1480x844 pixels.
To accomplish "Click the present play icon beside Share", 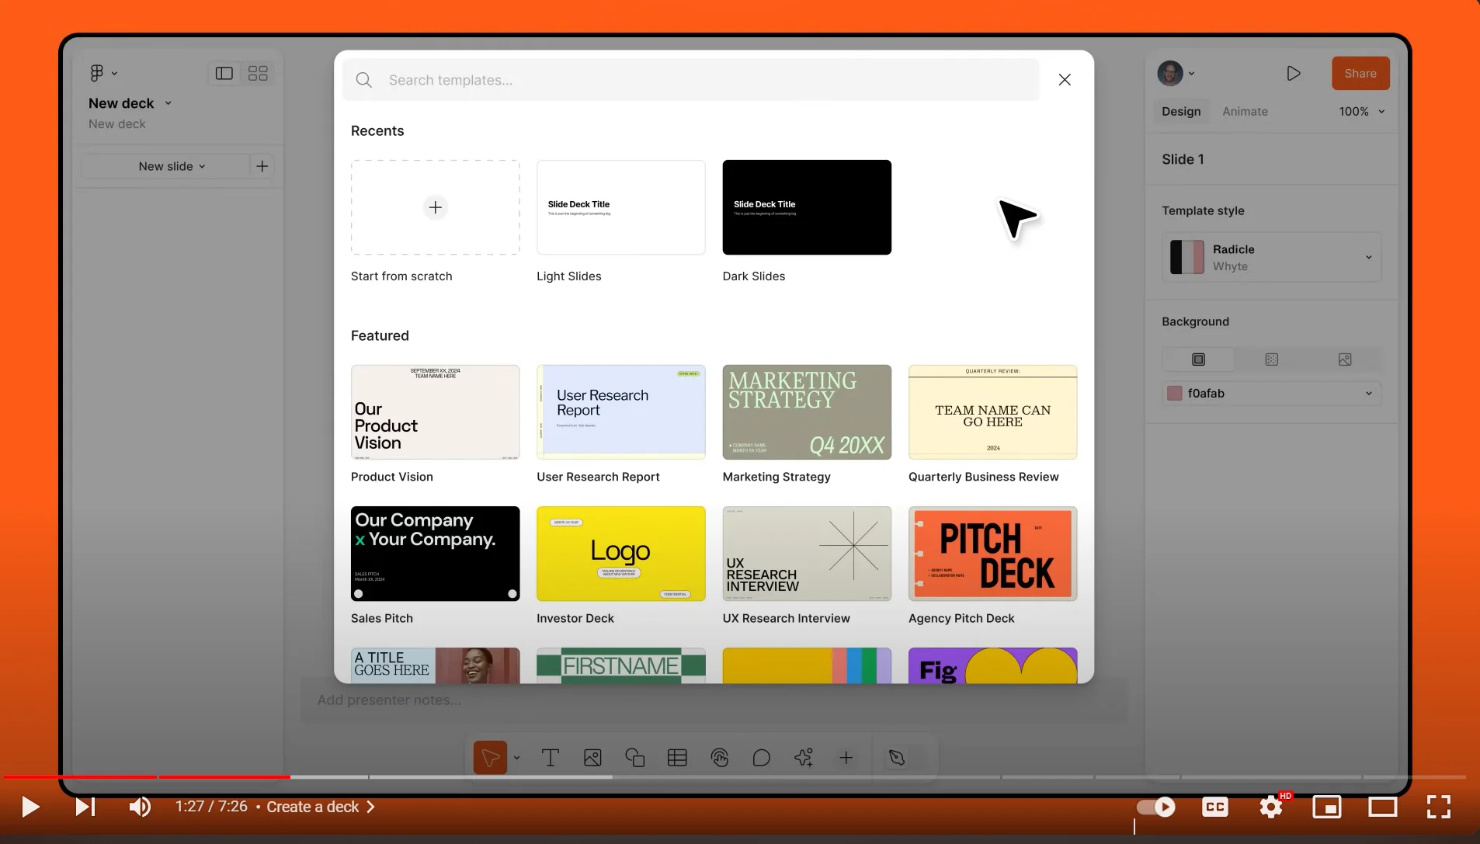I will [x=1293, y=74].
